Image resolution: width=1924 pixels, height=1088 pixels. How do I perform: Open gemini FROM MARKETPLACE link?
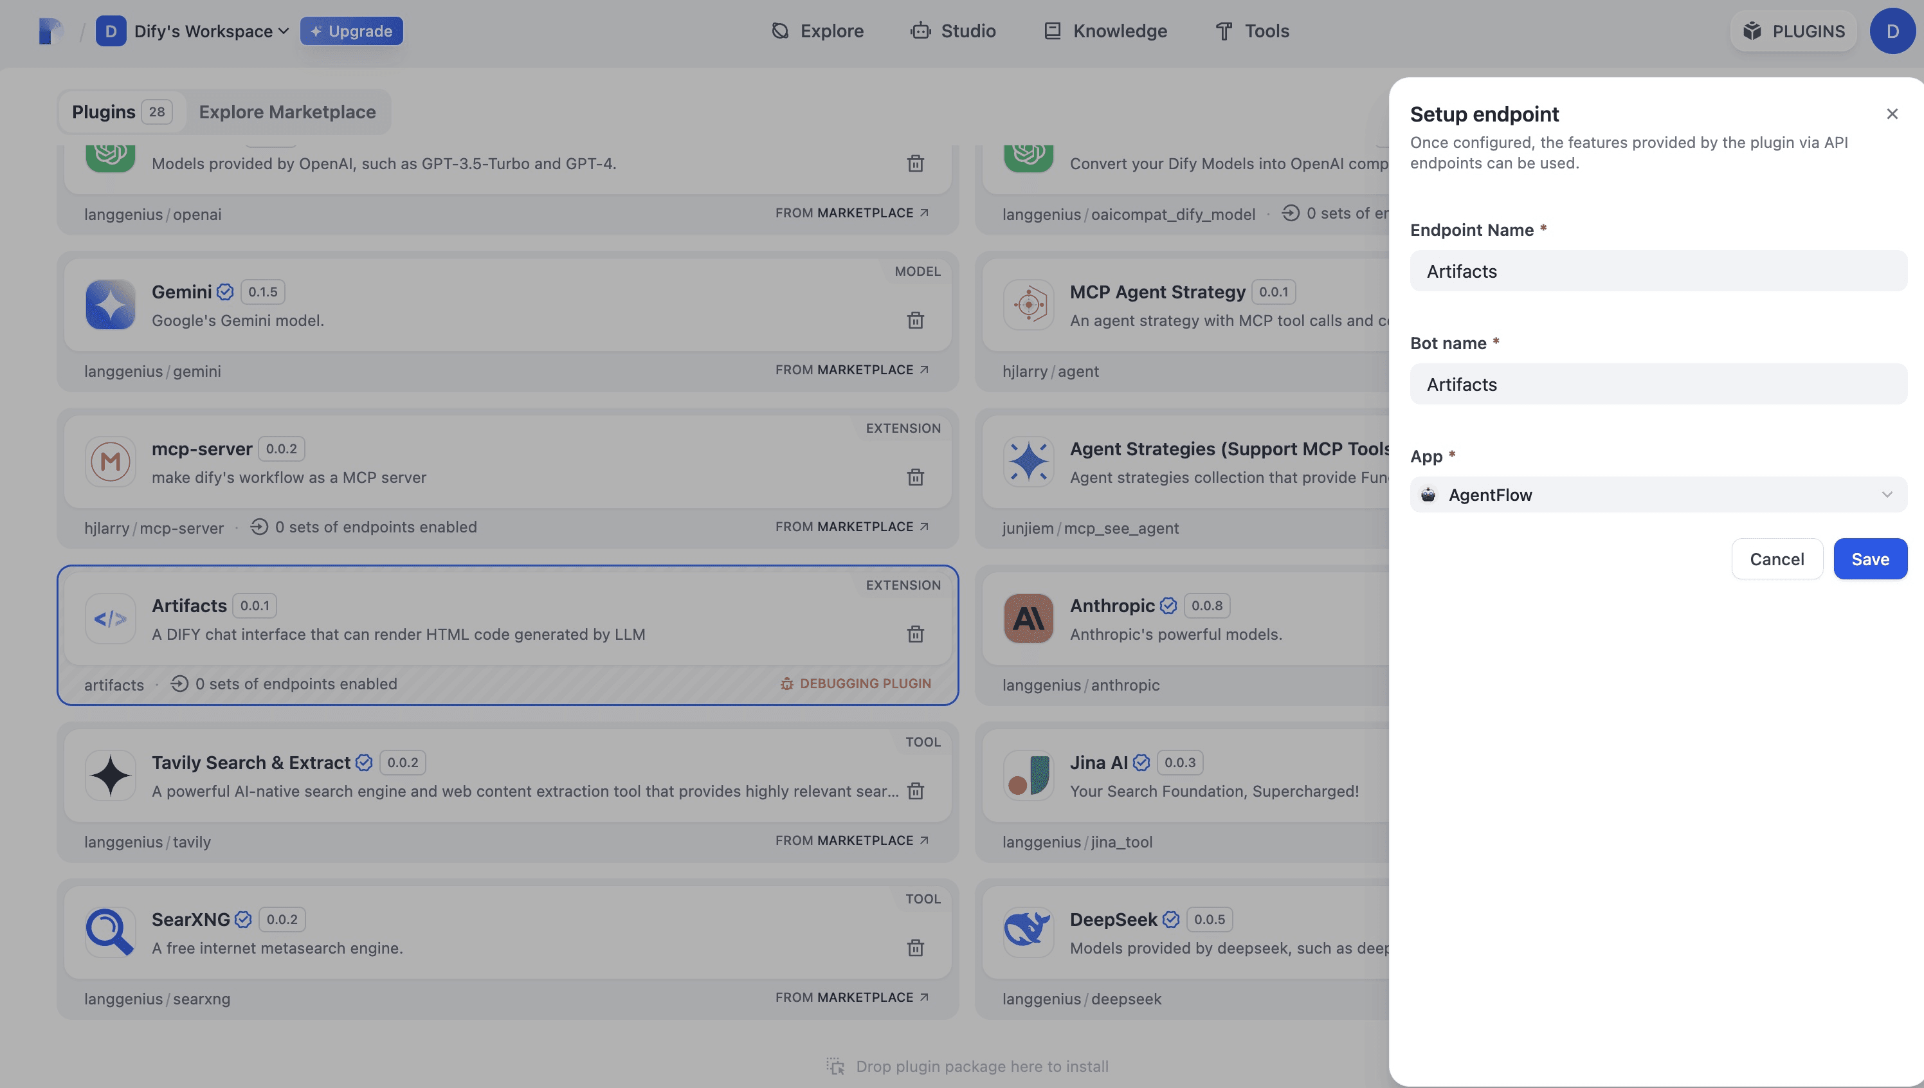(x=852, y=370)
